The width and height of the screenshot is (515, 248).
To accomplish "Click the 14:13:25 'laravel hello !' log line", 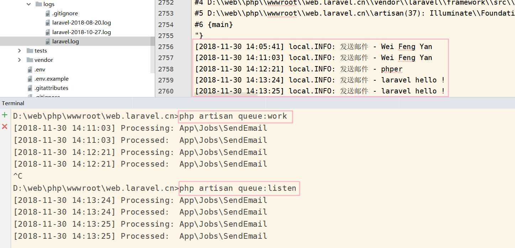I will tap(320, 91).
